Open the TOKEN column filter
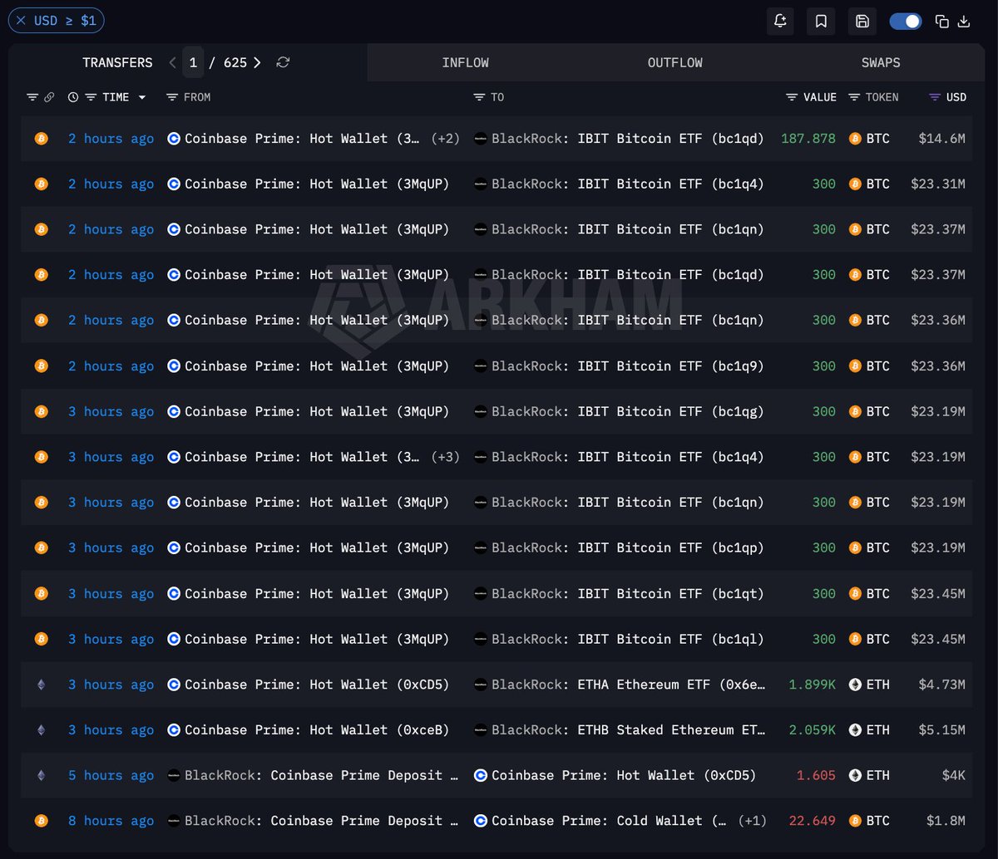The width and height of the screenshot is (998, 859). click(854, 97)
